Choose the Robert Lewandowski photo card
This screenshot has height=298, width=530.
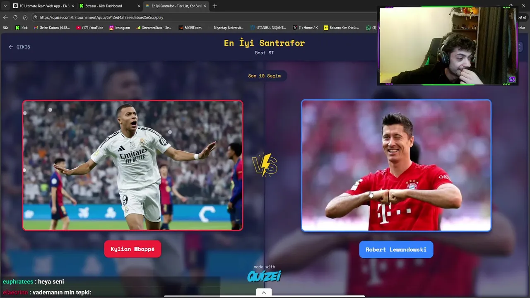(396, 166)
